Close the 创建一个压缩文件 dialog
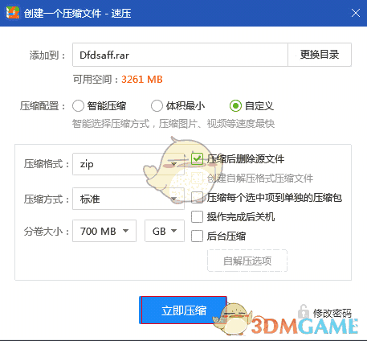This screenshot has height=341, width=367. coord(356,13)
